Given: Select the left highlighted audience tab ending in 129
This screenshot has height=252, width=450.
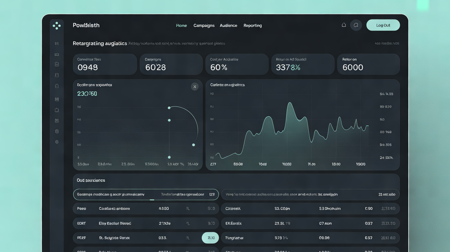Looking at the screenshot, I should 146,194.
